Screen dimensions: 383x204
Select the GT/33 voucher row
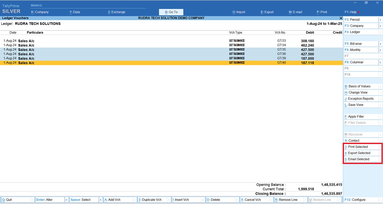[154, 41]
